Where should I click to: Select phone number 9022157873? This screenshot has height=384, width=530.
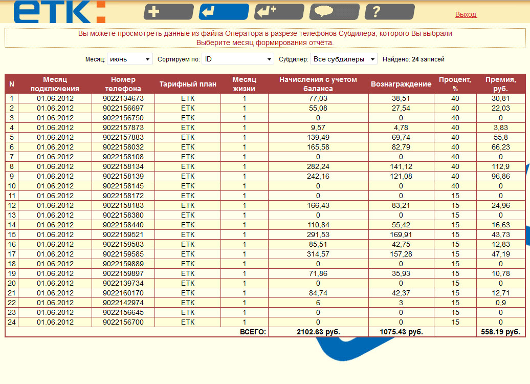(123, 127)
